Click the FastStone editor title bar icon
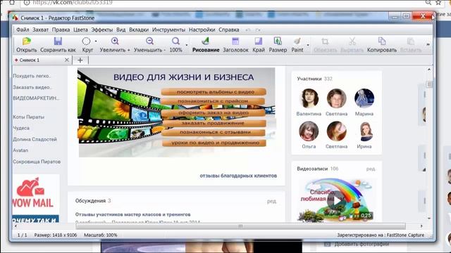 (x=16, y=18)
